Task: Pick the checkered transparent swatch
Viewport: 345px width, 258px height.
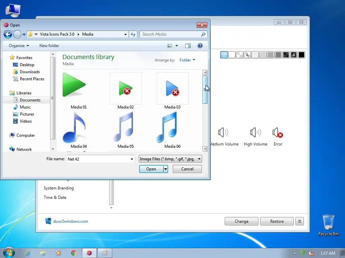Action: tap(240, 55)
